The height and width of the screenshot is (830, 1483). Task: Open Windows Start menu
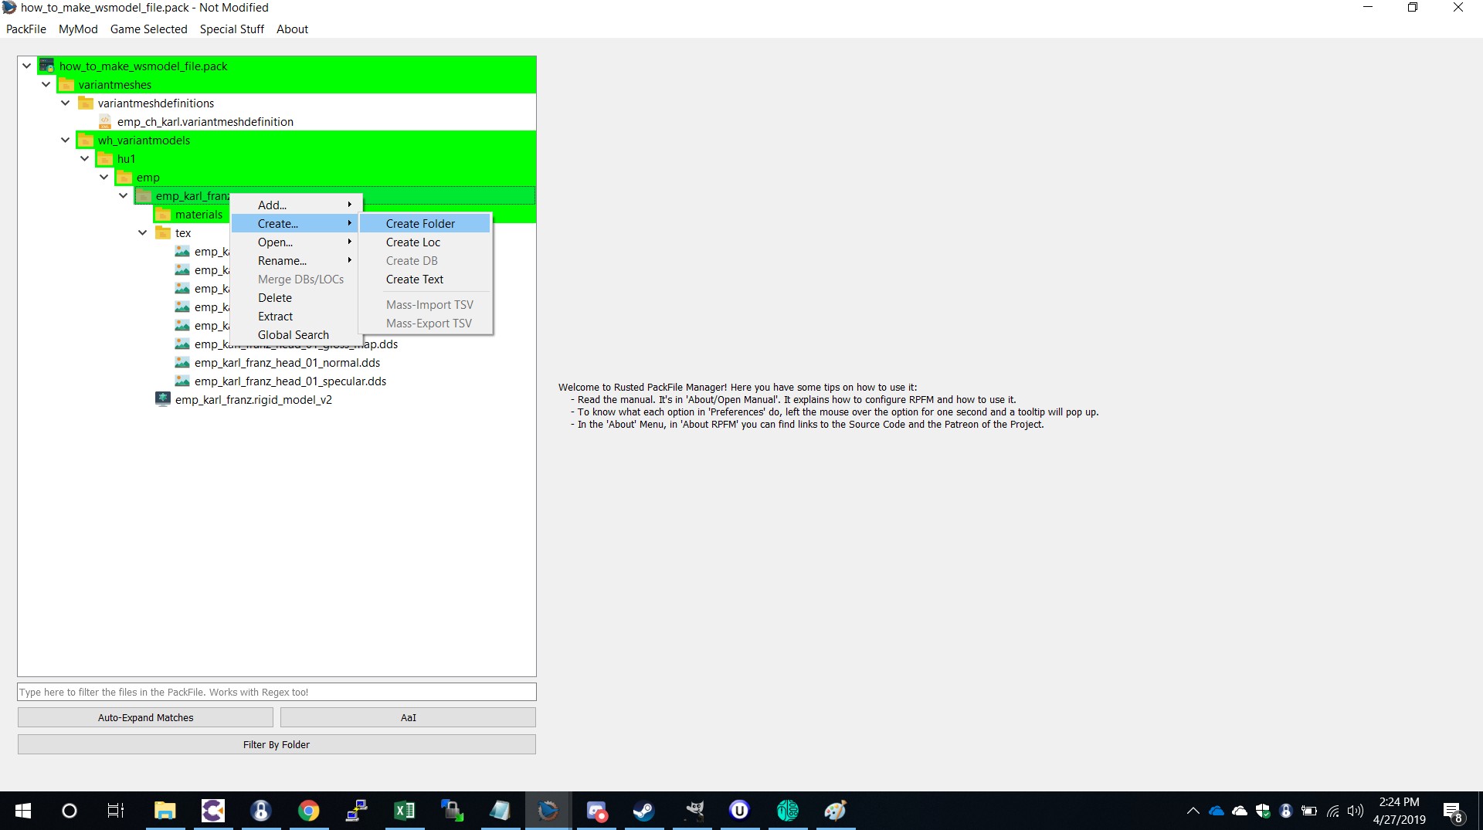(x=23, y=811)
